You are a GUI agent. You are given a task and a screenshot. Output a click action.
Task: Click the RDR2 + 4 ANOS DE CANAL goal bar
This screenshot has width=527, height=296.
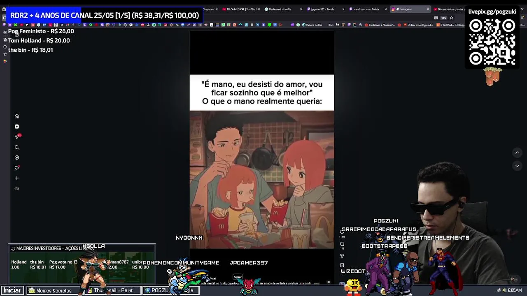(x=105, y=16)
